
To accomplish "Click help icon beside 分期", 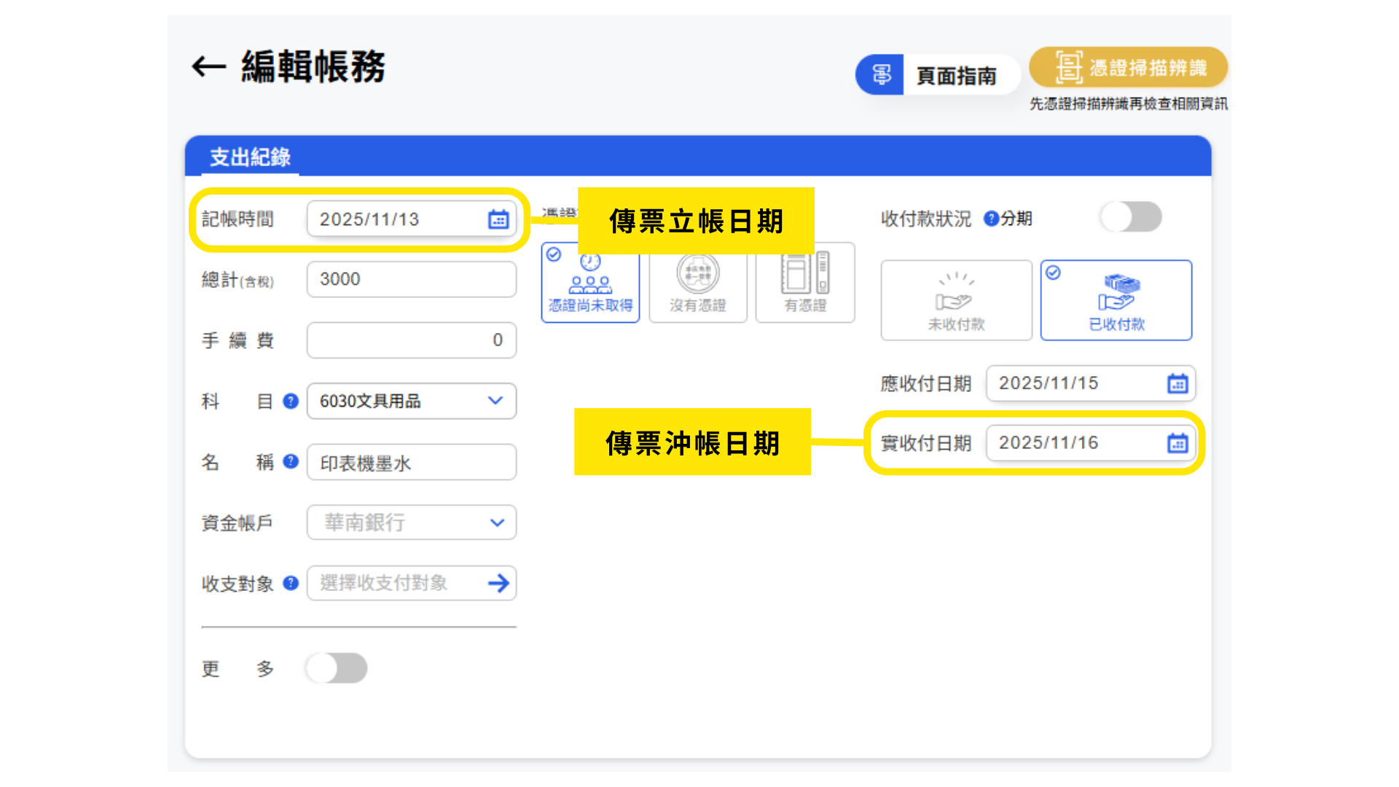I will 991,219.
